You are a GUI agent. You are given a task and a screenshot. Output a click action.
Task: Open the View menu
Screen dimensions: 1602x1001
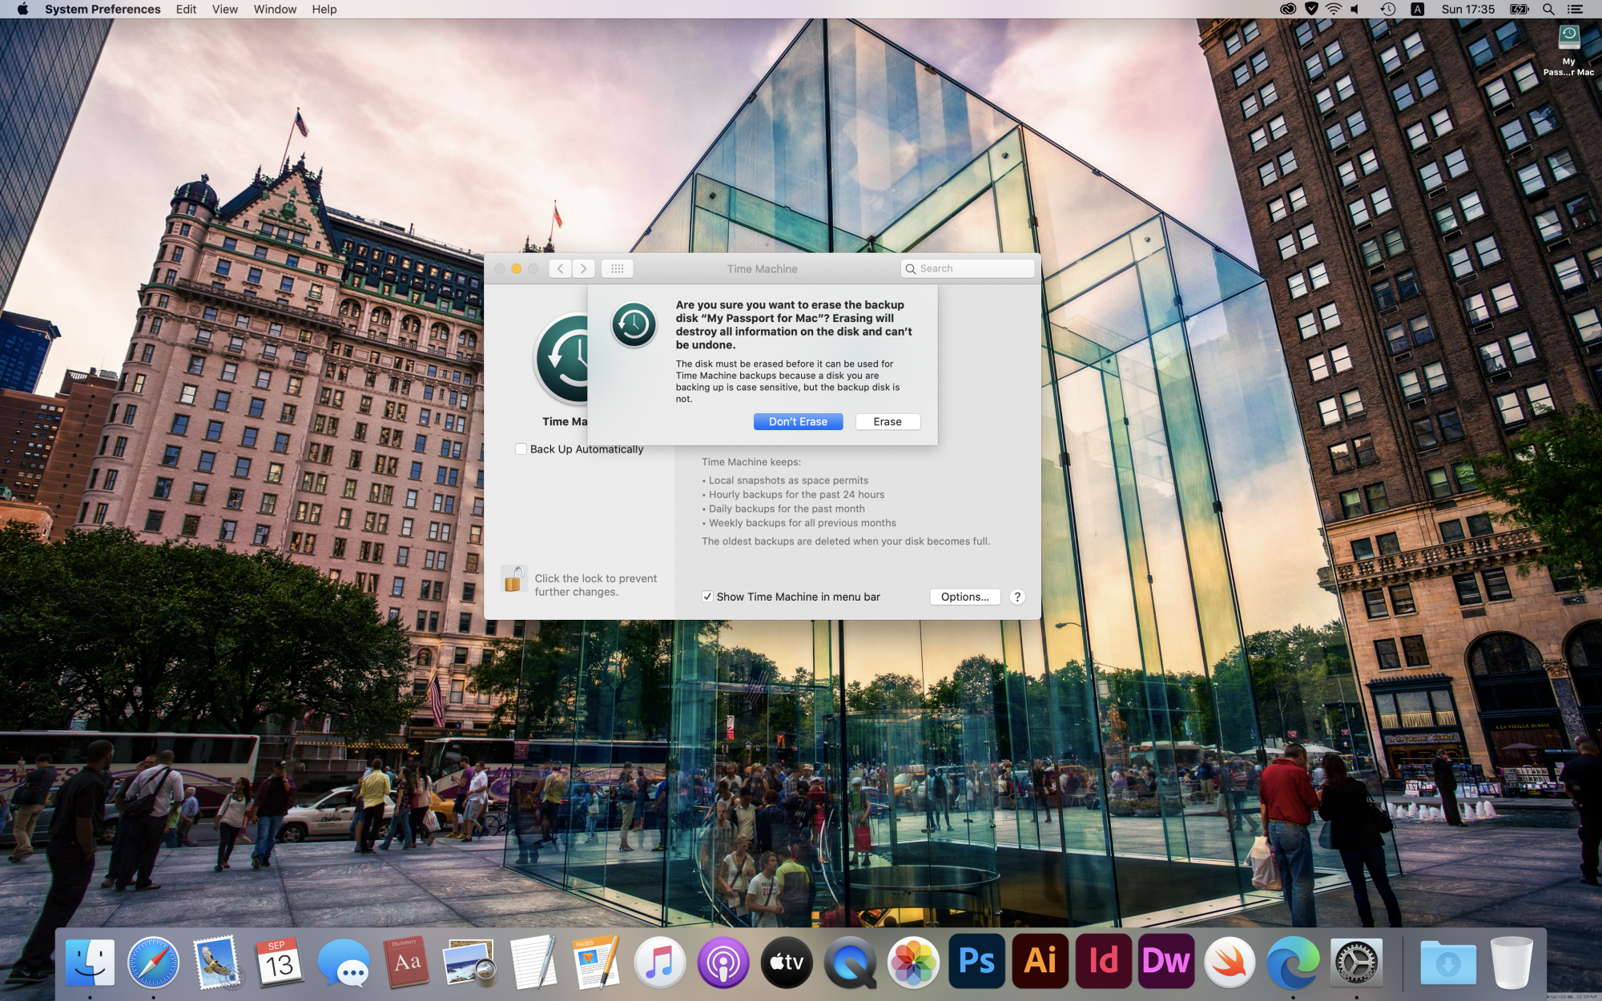point(225,9)
